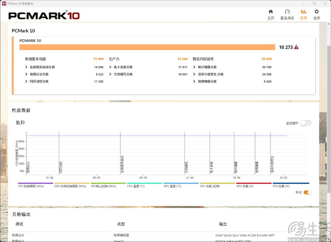This screenshot has width=331, height=242.
Task: Toggle CPU 时钟频率 (MHz) legend series
Action: tap(35, 185)
